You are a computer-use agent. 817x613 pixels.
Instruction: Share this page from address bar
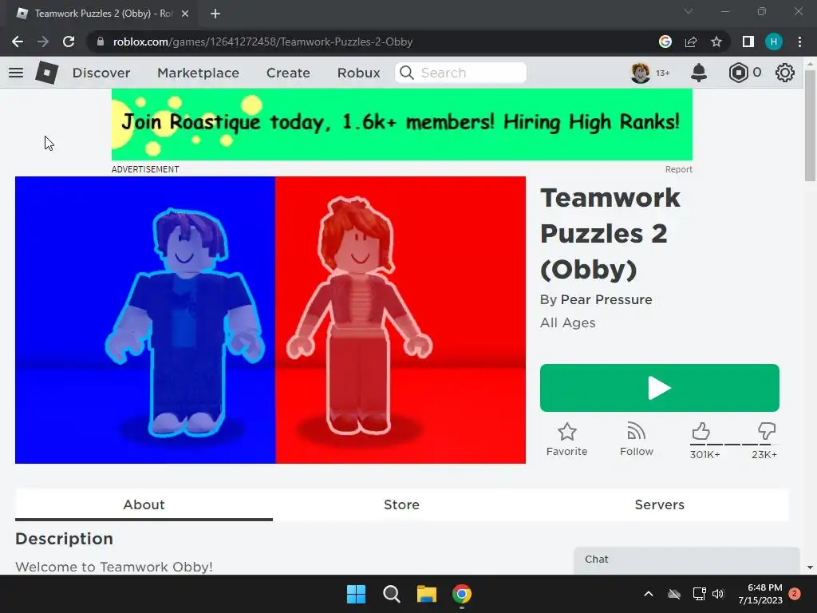pos(691,42)
